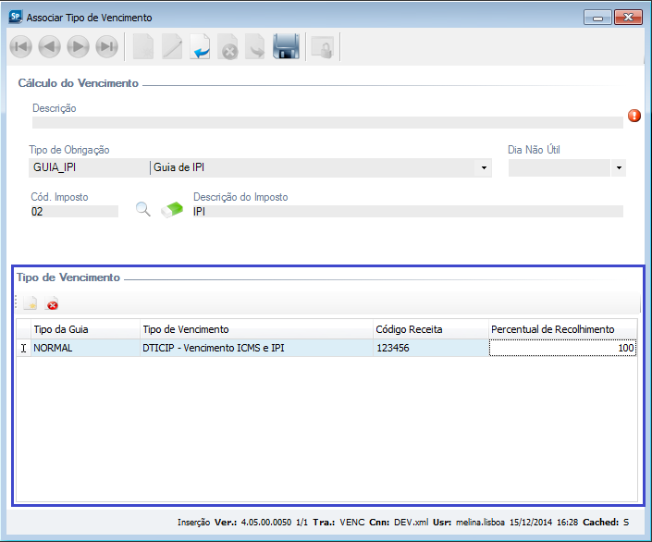Open the Dia Não Útil dropdown
The height and width of the screenshot is (542, 652).
[x=618, y=168]
